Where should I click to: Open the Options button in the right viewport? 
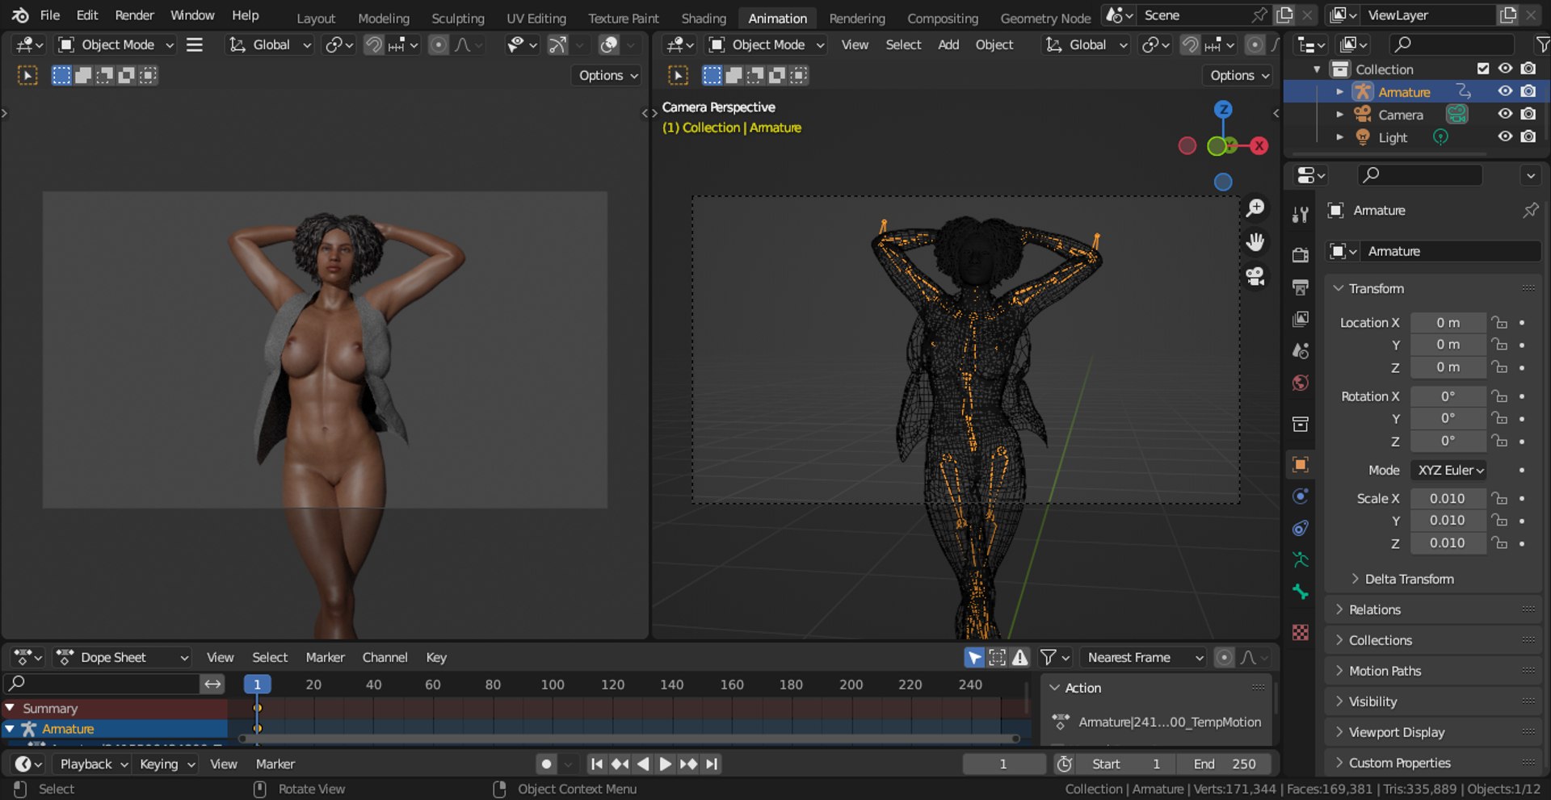coord(1238,76)
